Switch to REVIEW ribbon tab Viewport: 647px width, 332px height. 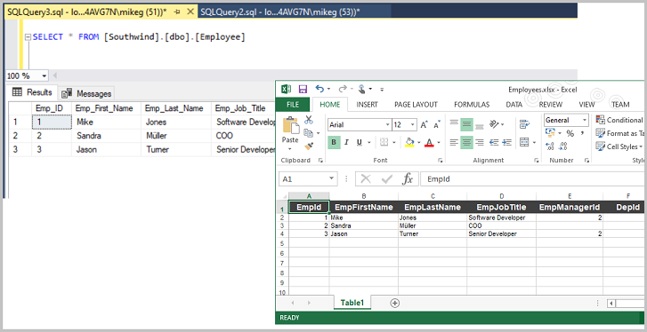(551, 105)
